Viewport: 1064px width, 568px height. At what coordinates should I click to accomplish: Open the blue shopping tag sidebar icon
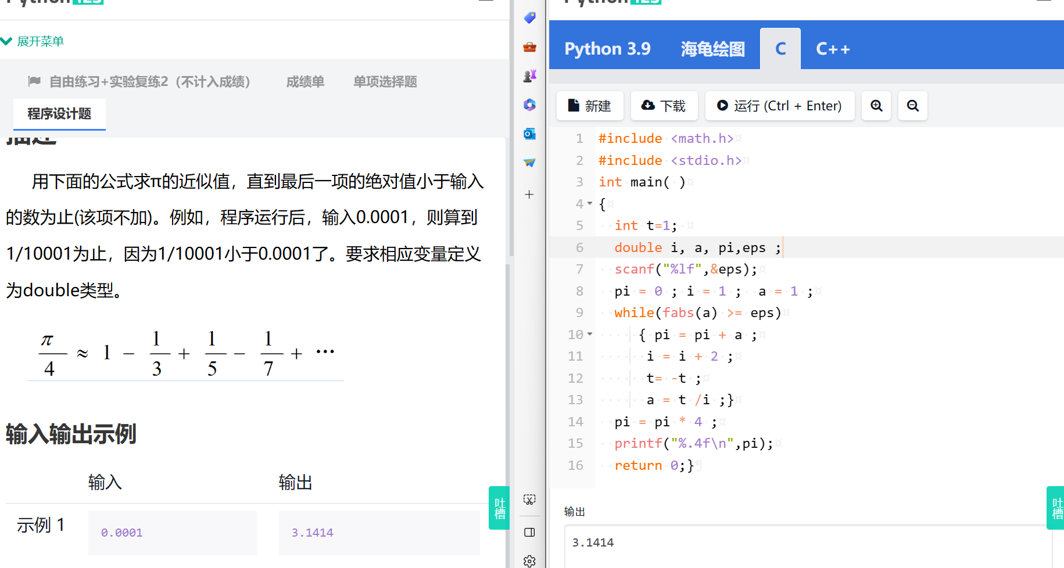pos(529,18)
